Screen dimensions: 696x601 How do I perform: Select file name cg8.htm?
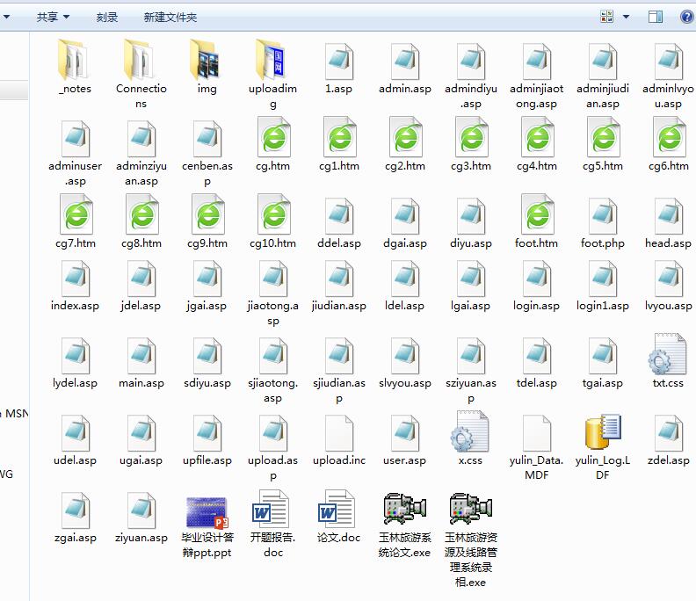click(x=141, y=243)
